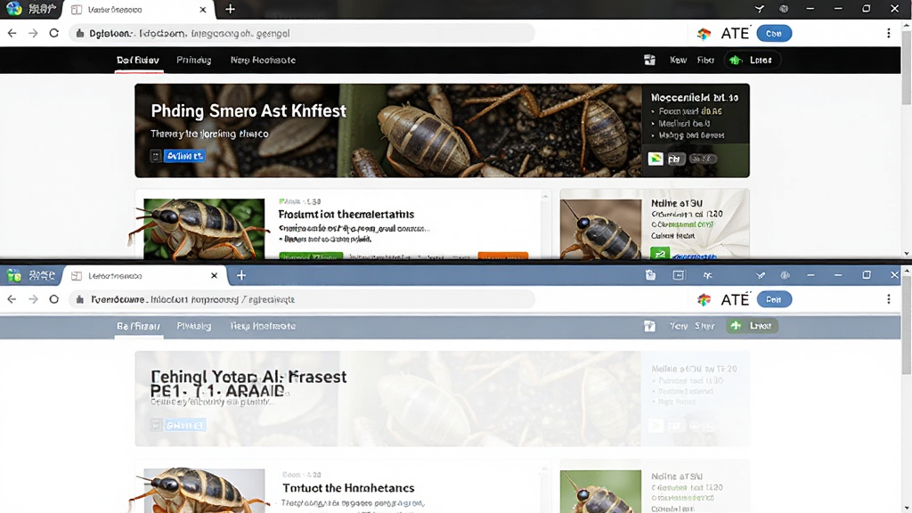Click the gray square icon in top hero side panel
The width and height of the screenshot is (912, 513).
tap(675, 159)
